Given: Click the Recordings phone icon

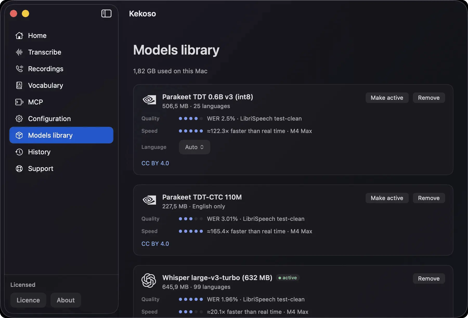Looking at the screenshot, I should (x=19, y=69).
